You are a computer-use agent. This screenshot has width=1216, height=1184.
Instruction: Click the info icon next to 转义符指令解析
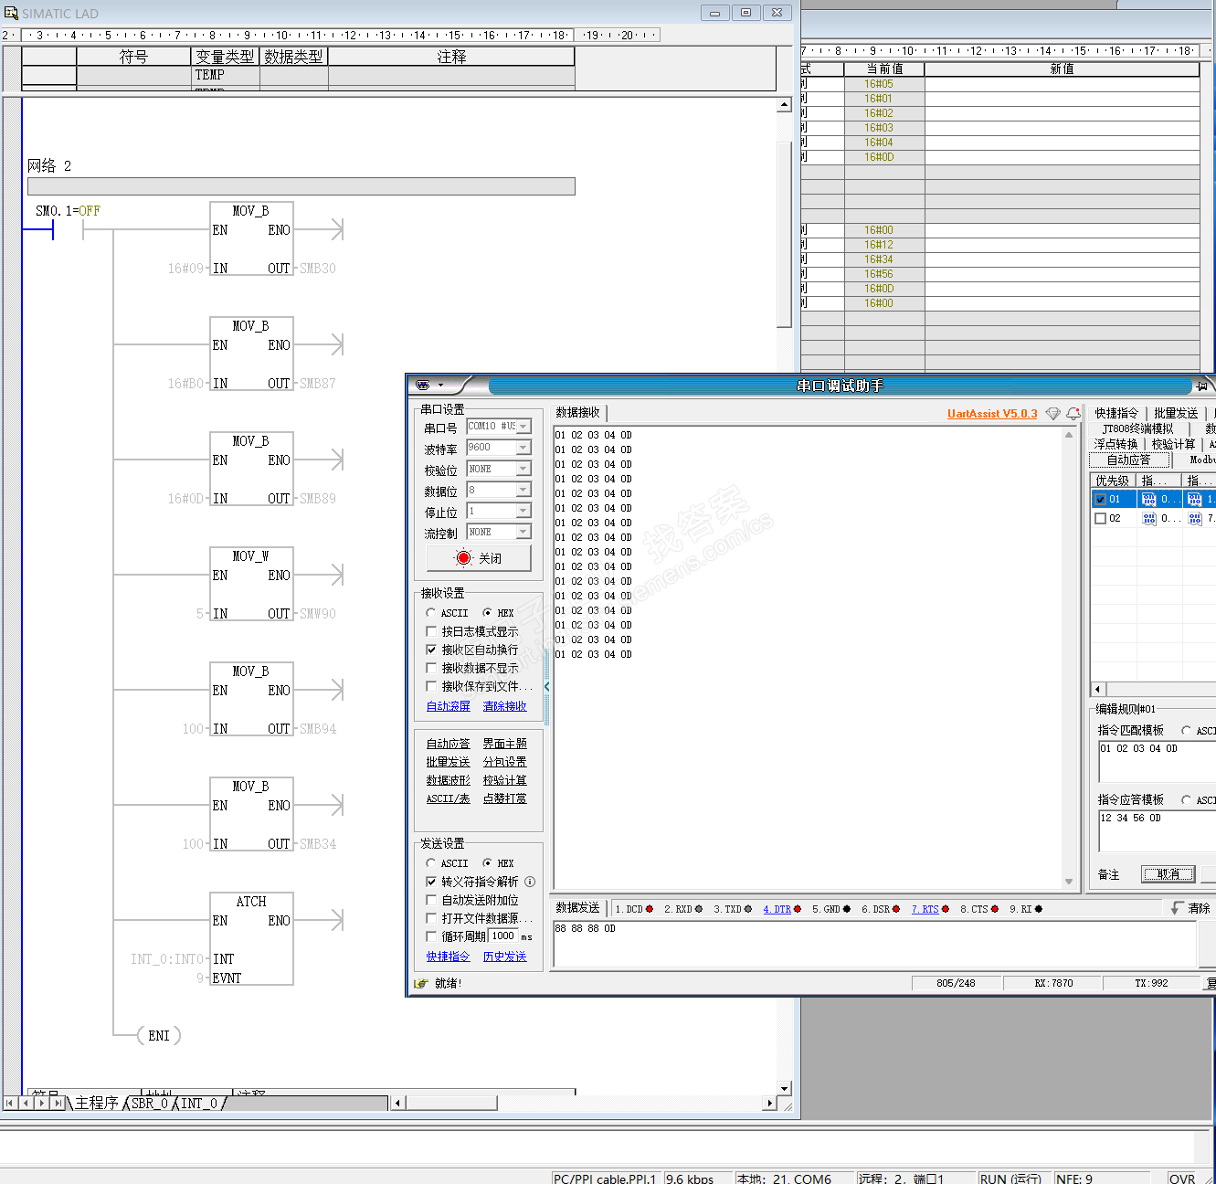[x=530, y=882]
